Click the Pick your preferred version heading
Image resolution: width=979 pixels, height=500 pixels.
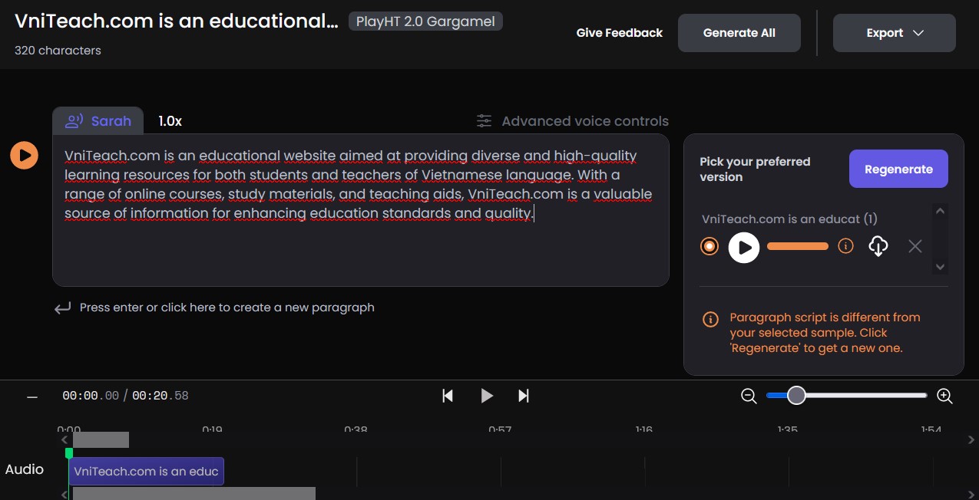click(755, 169)
